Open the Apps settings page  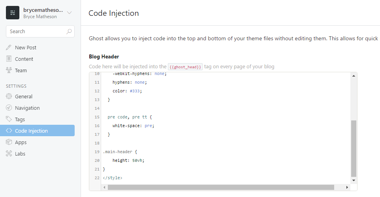point(21,142)
